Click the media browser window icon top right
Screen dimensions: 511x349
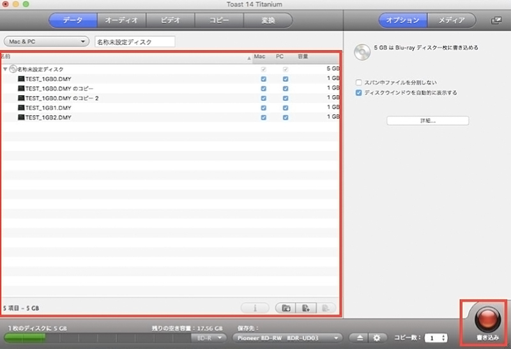pyautogui.click(x=496, y=20)
